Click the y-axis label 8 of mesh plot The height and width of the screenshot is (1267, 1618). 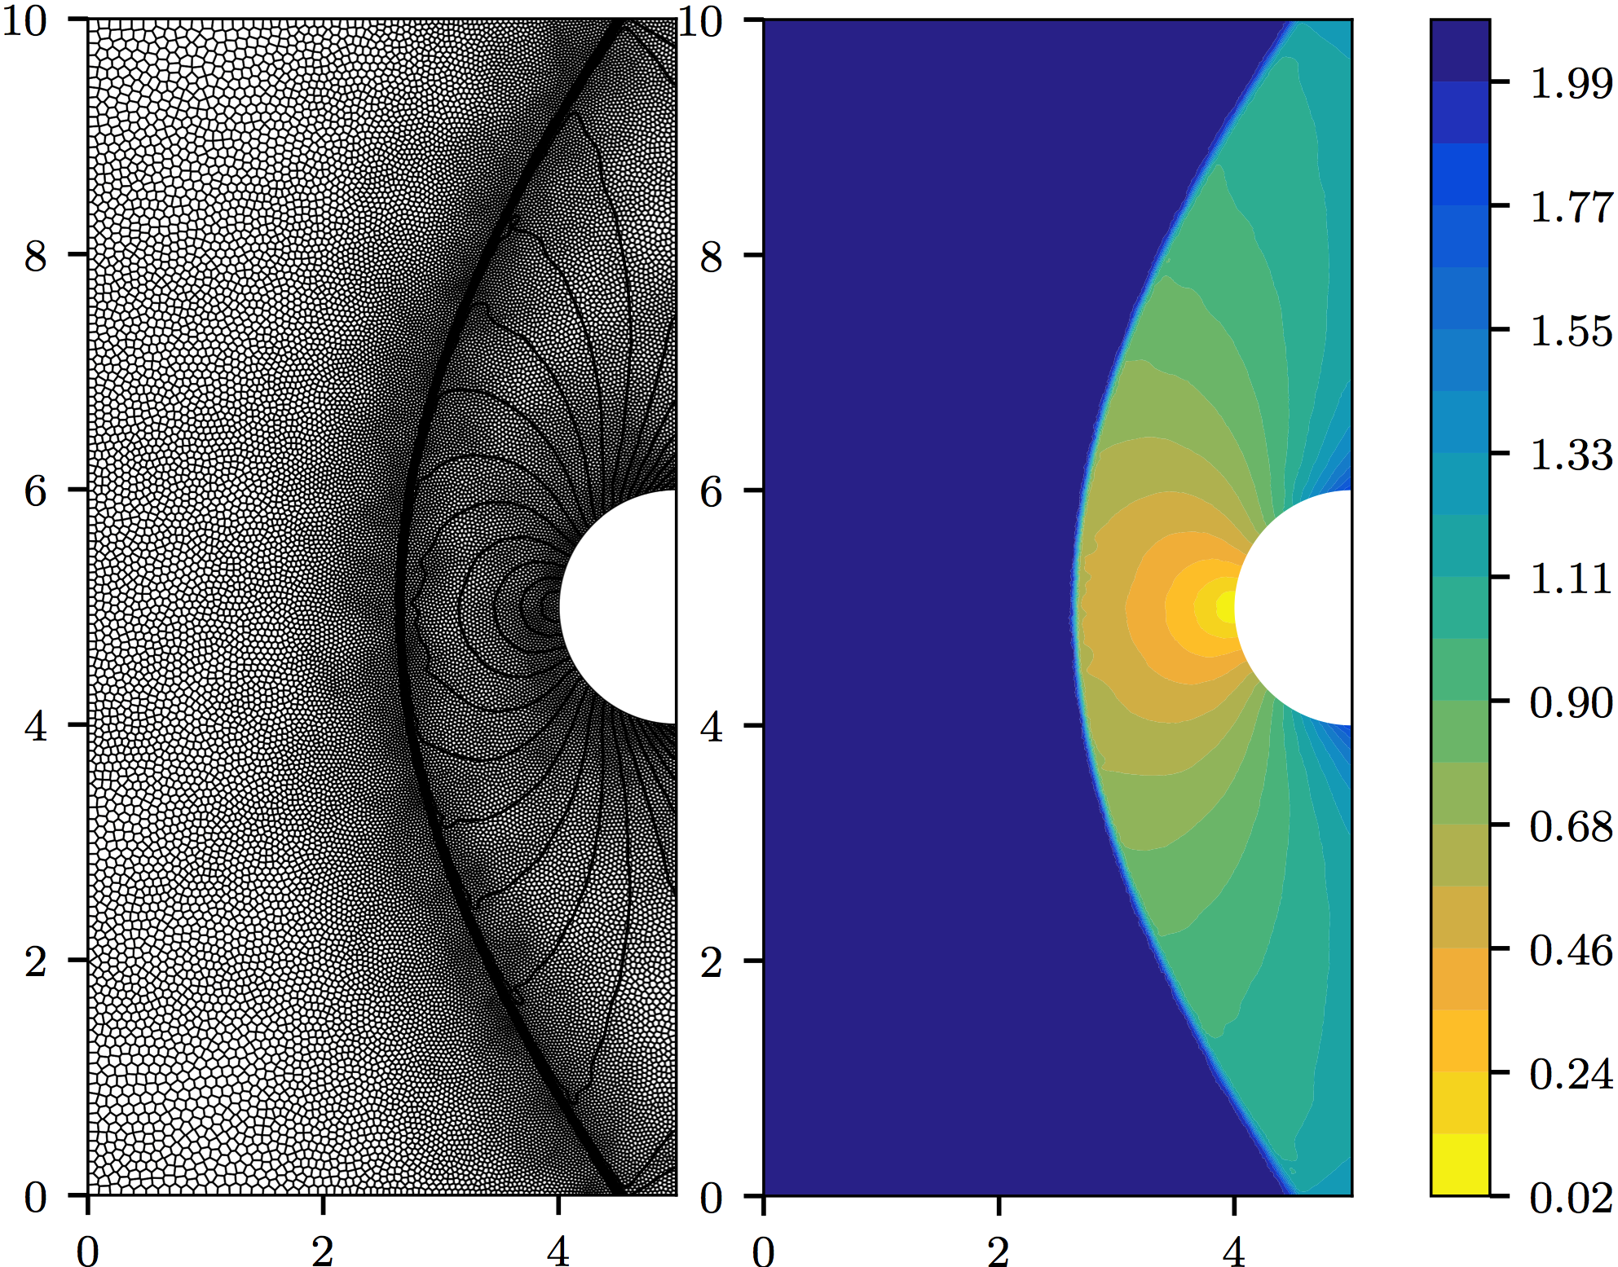pos(36,256)
